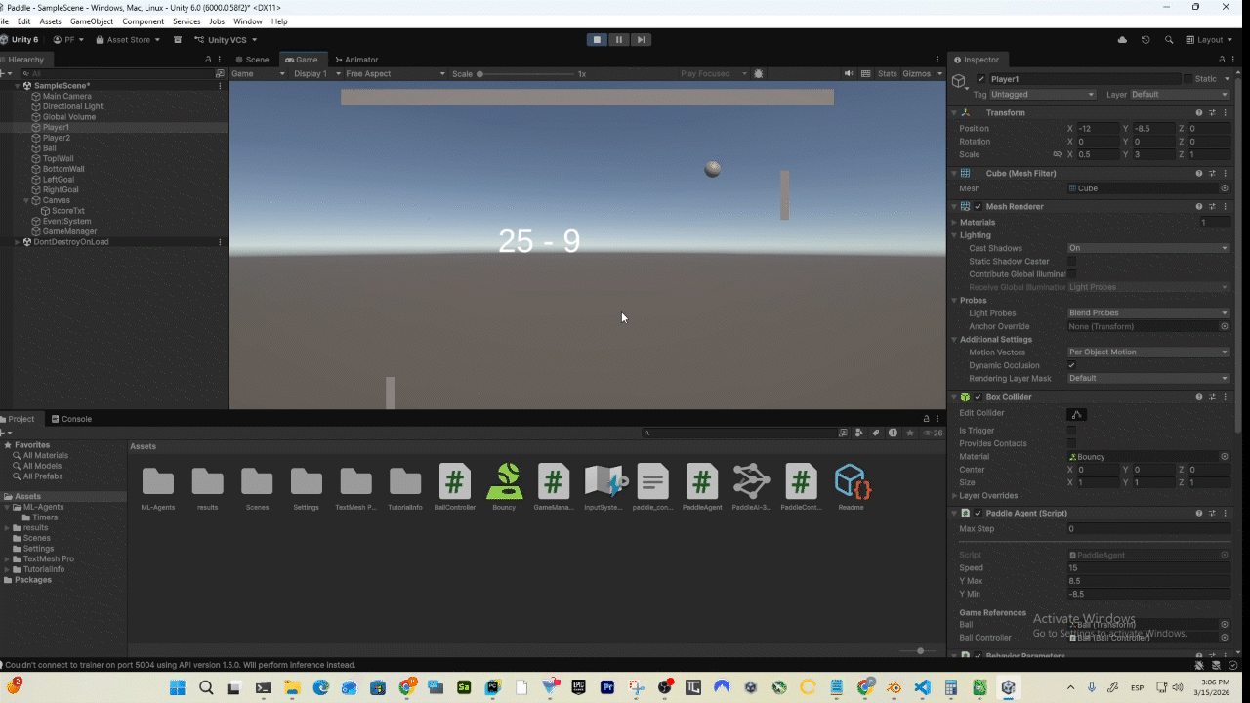Disable the Paddle Agent script checkbox
Screen dimensions: 1250x703
tap(978, 513)
